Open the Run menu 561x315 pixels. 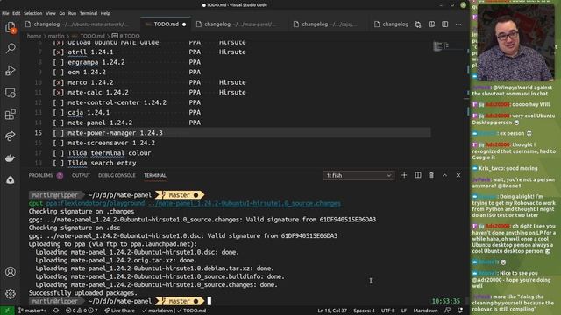point(72,13)
